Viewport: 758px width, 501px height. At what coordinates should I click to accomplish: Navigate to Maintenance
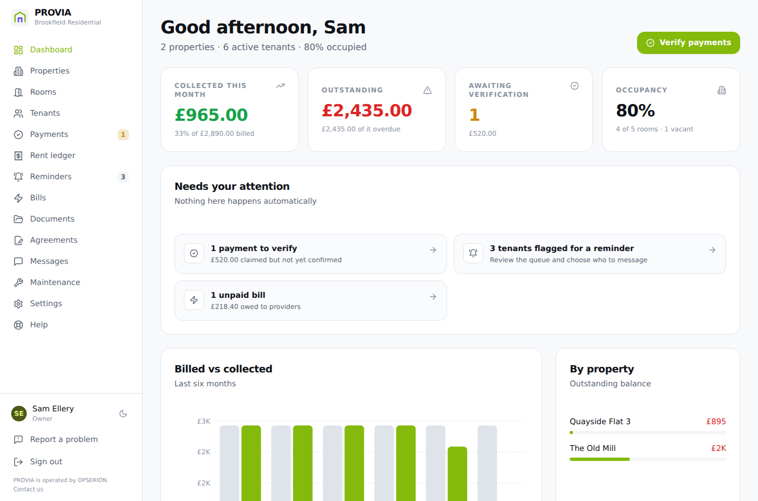71,283
